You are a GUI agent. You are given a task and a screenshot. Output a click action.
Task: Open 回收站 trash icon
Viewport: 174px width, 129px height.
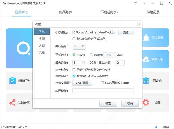coord(146,81)
